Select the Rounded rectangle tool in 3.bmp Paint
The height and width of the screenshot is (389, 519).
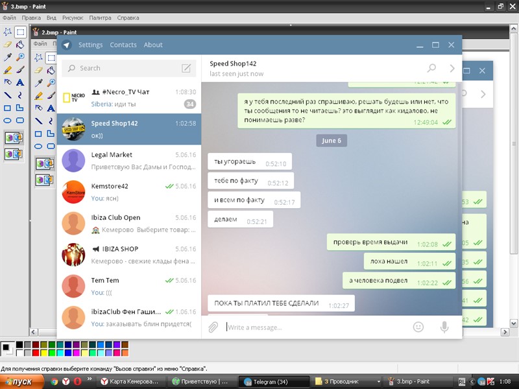pyautogui.click(x=20, y=121)
